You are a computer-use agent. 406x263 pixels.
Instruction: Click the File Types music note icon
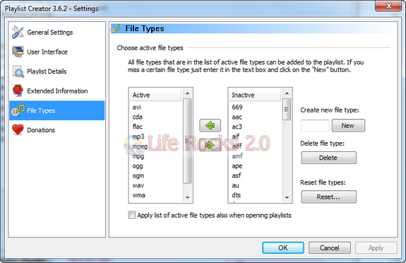coord(18,110)
